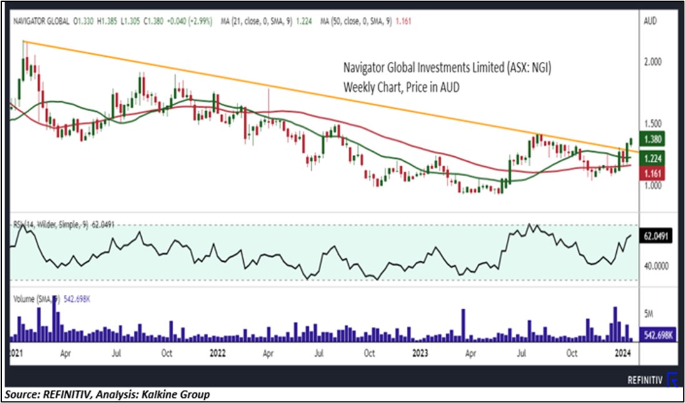Screen dimensions: 685x403
Task: Click the 2.000 price axis label
Action: 654,62
